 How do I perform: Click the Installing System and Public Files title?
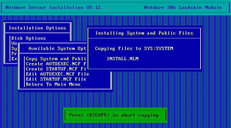tap(144, 33)
